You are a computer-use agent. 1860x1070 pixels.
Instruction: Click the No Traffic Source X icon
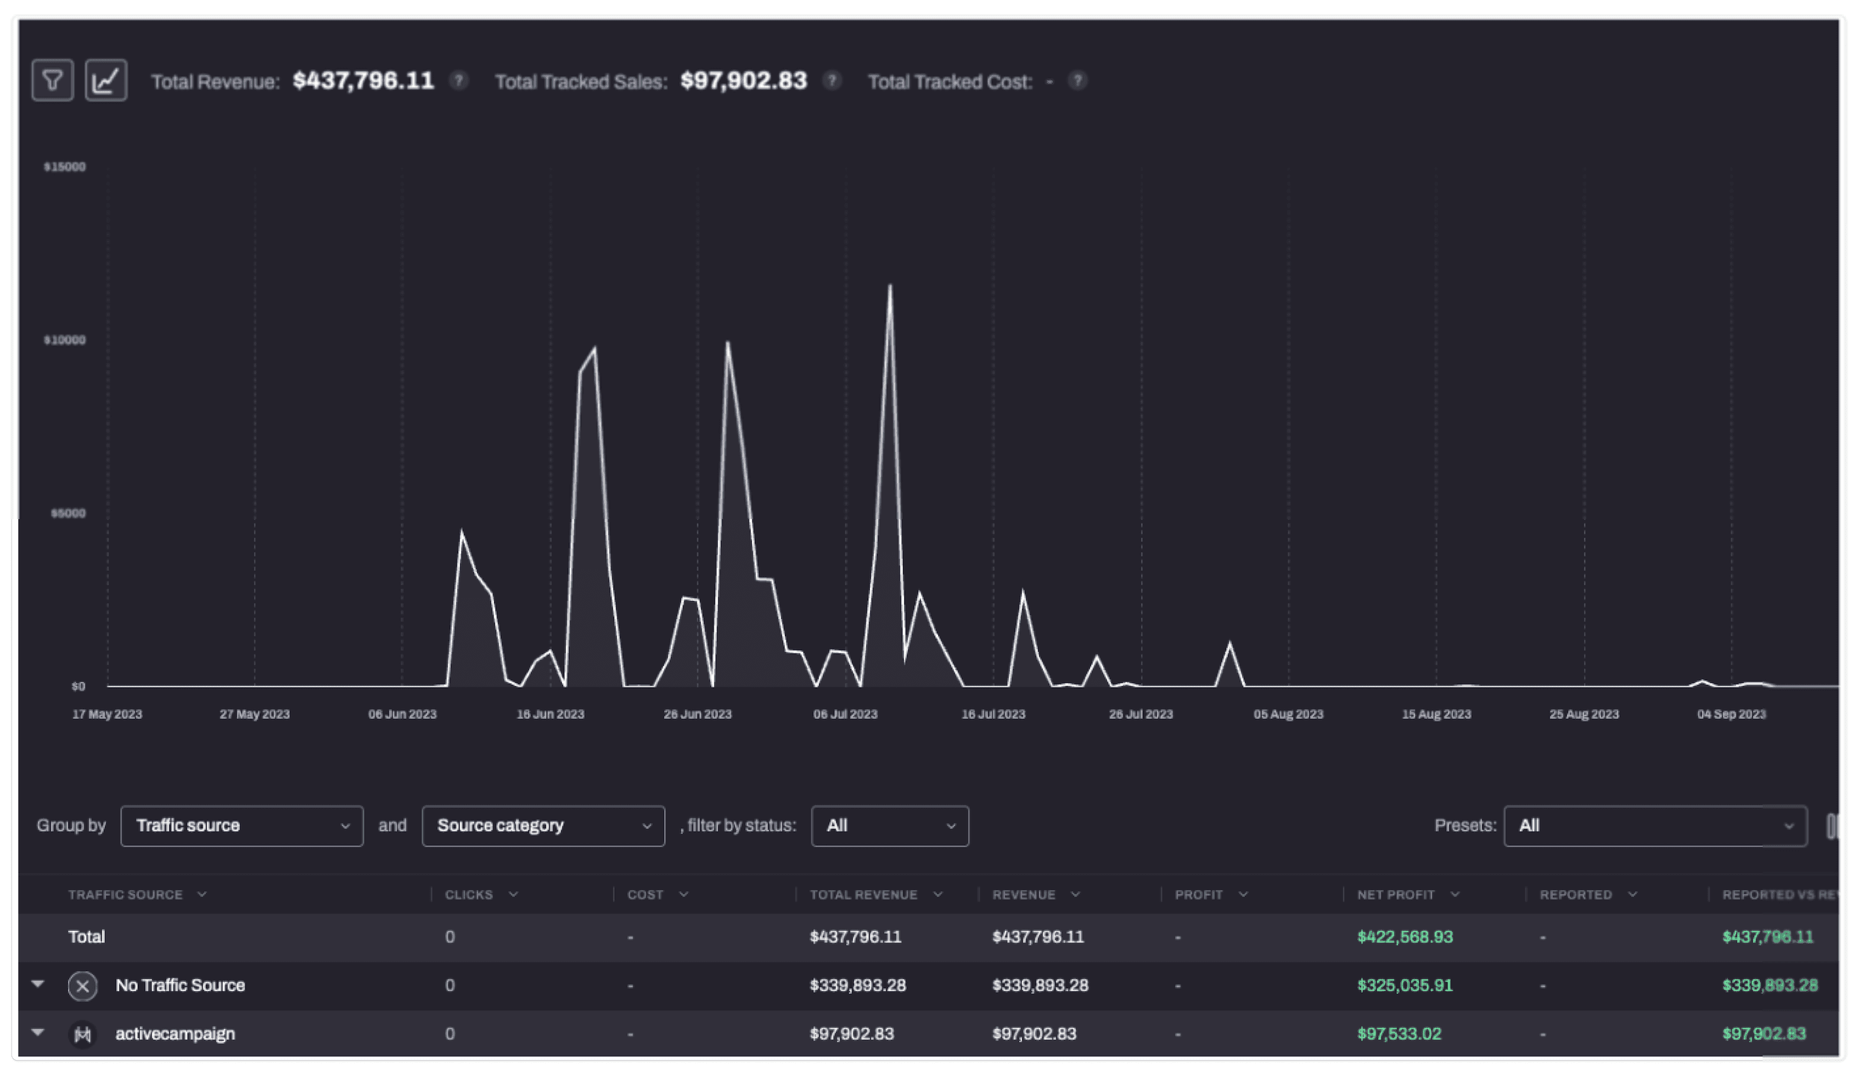click(x=83, y=986)
